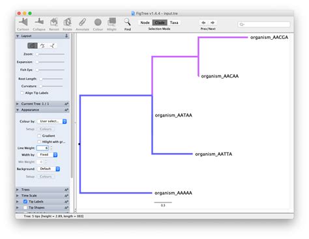Check the Tip Shapes checkbox

point(25,208)
